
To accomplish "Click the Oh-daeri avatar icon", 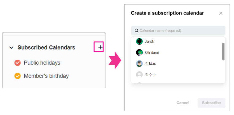I will click(139, 52).
